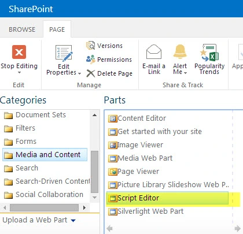243x234 pixels.
Task: Click the Get started with your site icon
Action: (x=113, y=132)
